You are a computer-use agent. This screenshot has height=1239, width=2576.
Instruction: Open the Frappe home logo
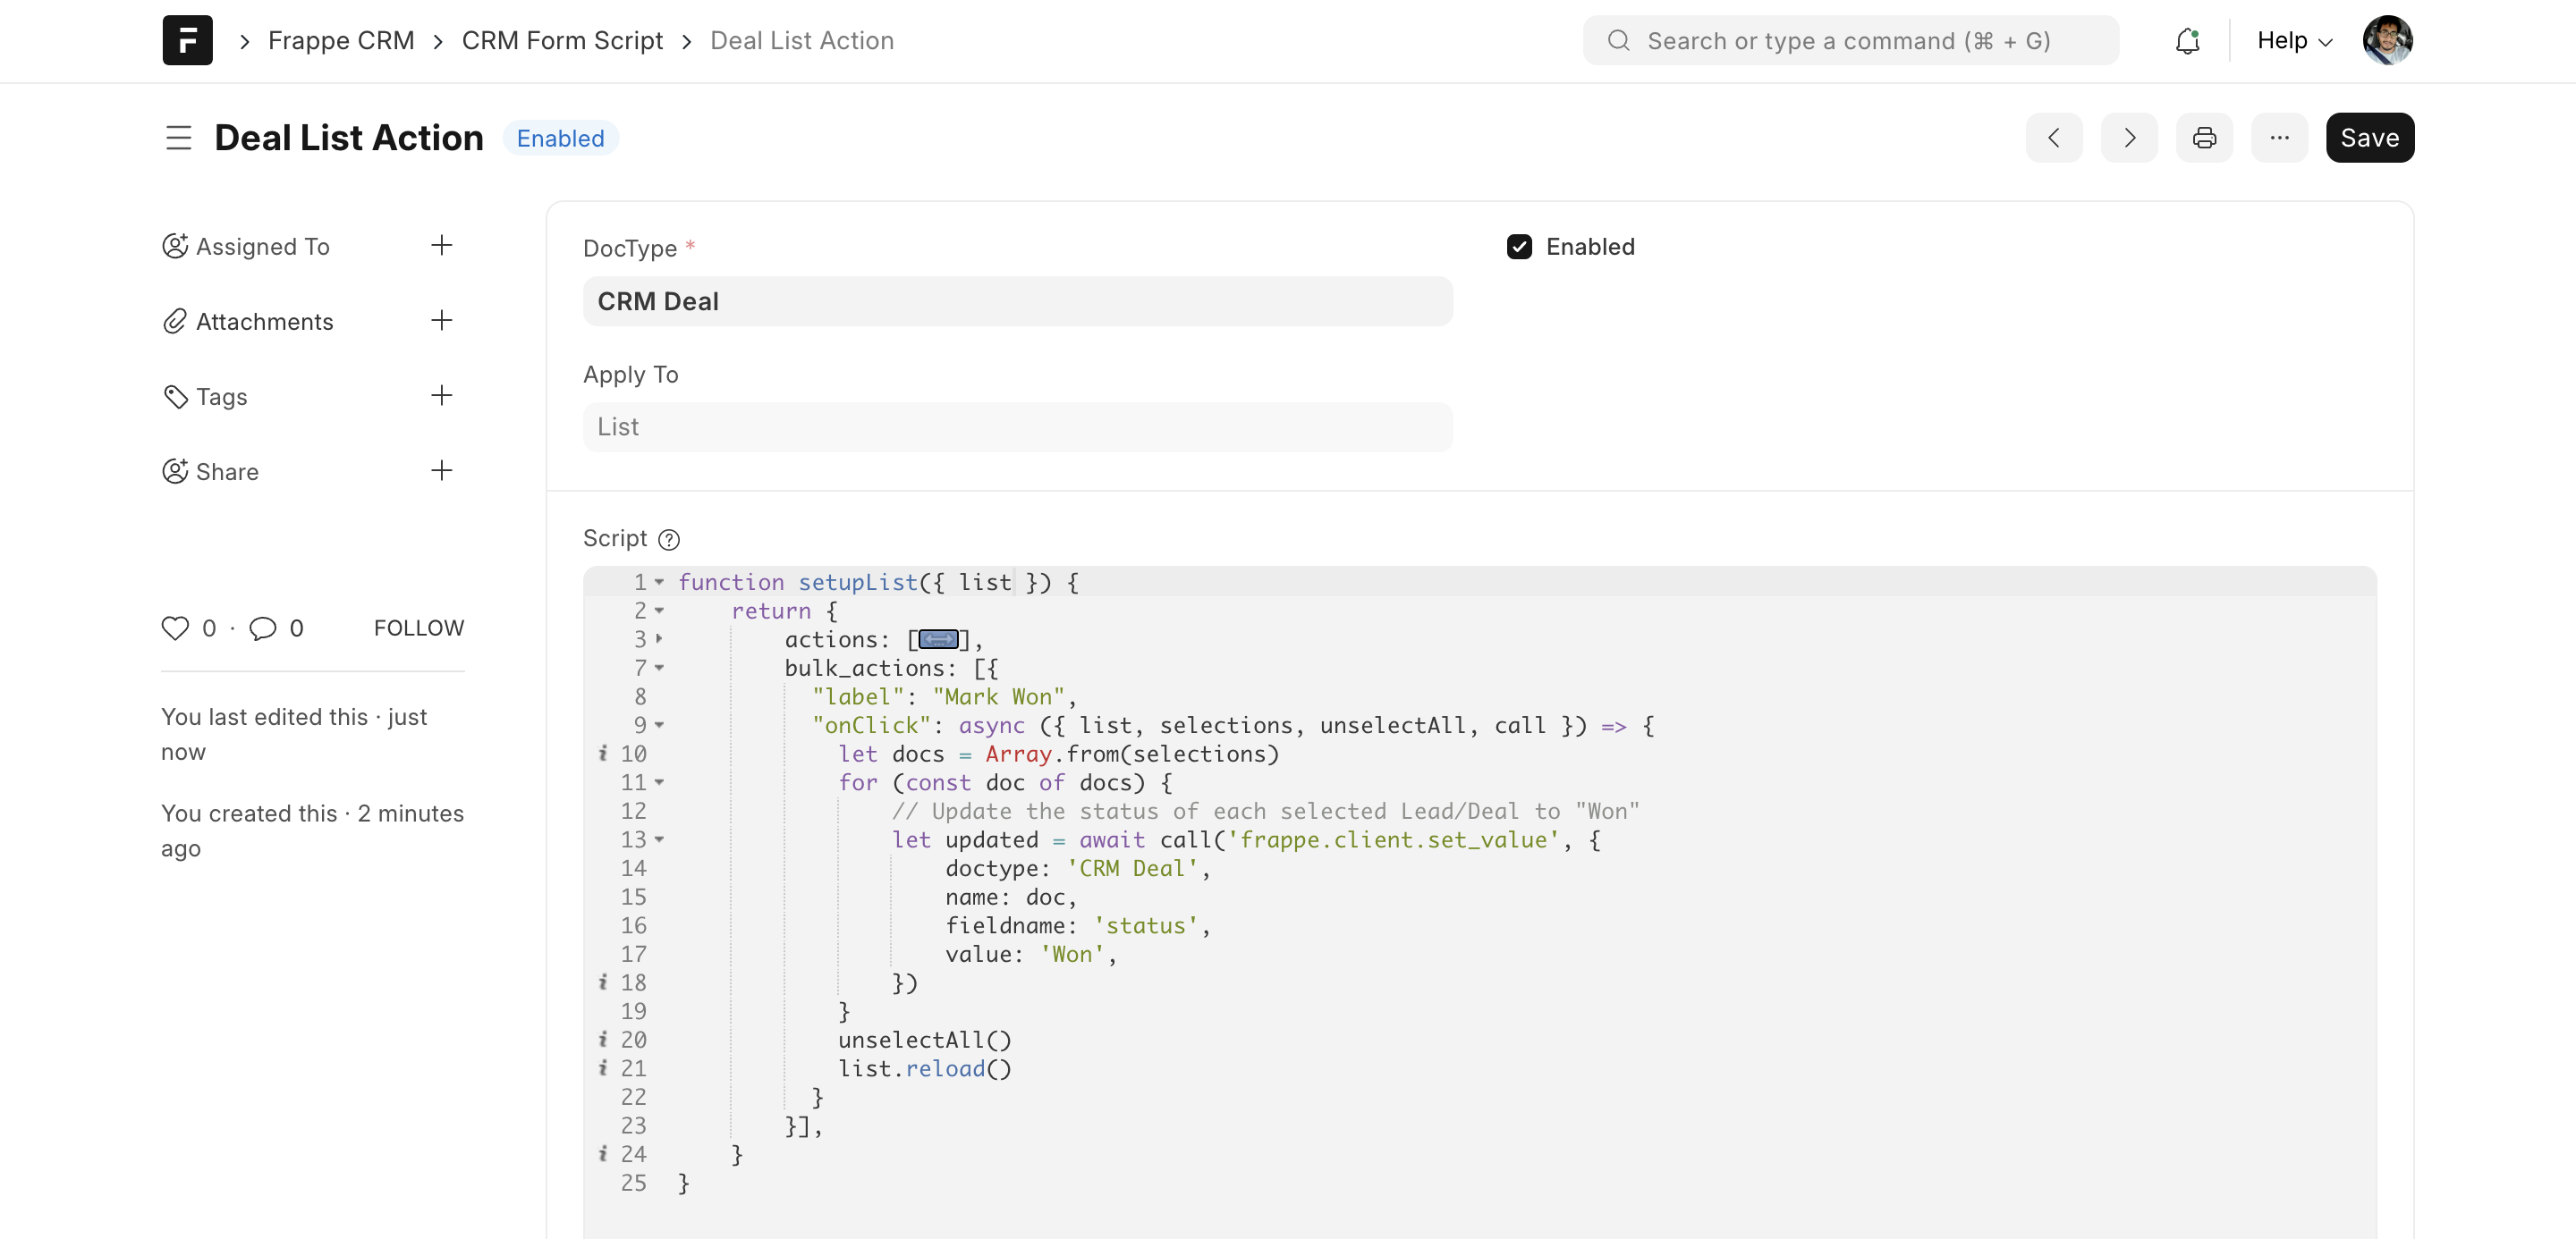click(x=187, y=40)
